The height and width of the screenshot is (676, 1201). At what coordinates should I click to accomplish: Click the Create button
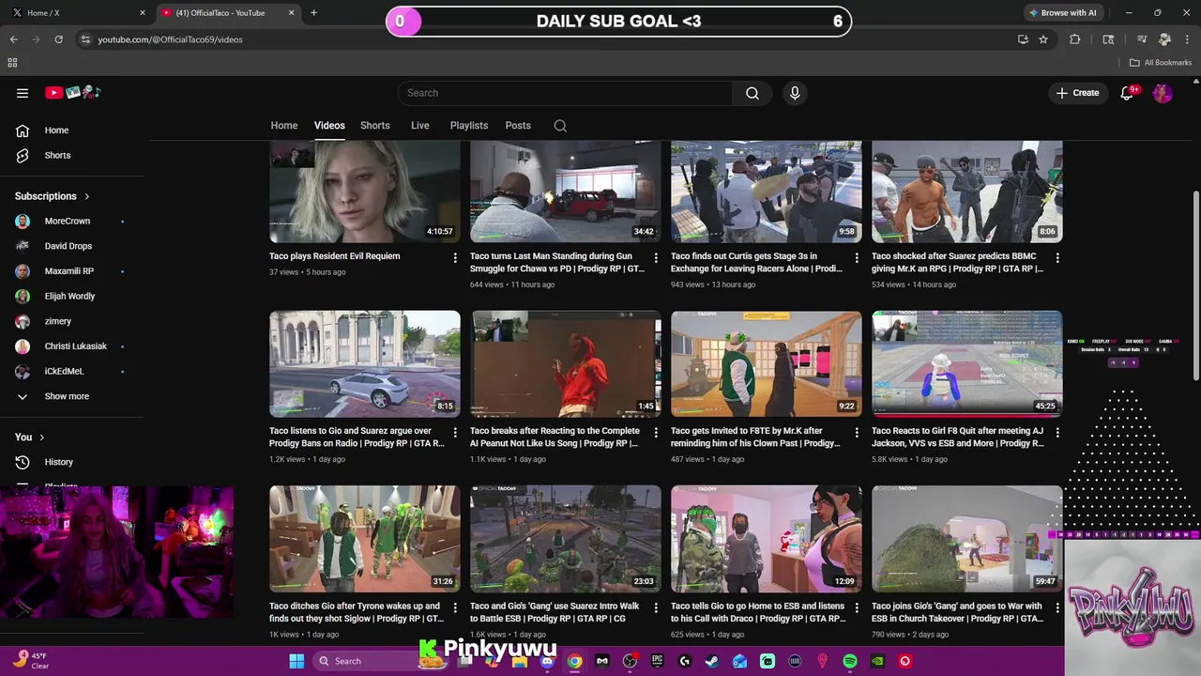(1077, 93)
